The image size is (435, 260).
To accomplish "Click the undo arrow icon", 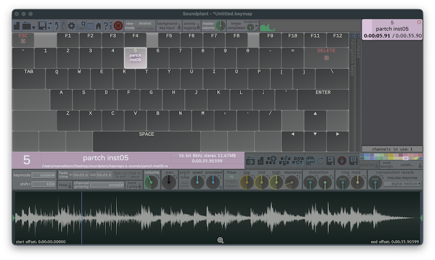I will (57, 26).
